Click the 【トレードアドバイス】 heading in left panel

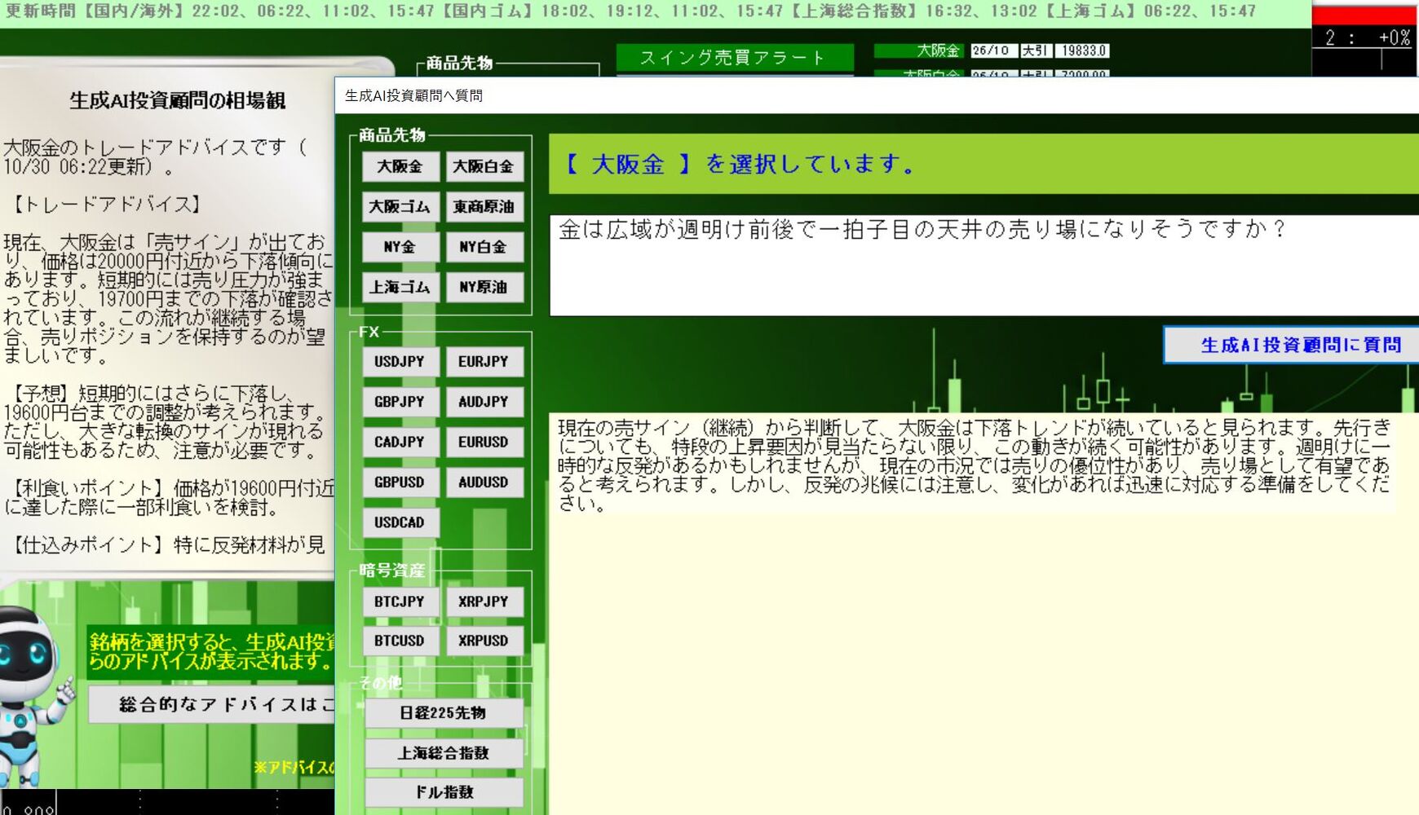pyautogui.click(x=106, y=204)
